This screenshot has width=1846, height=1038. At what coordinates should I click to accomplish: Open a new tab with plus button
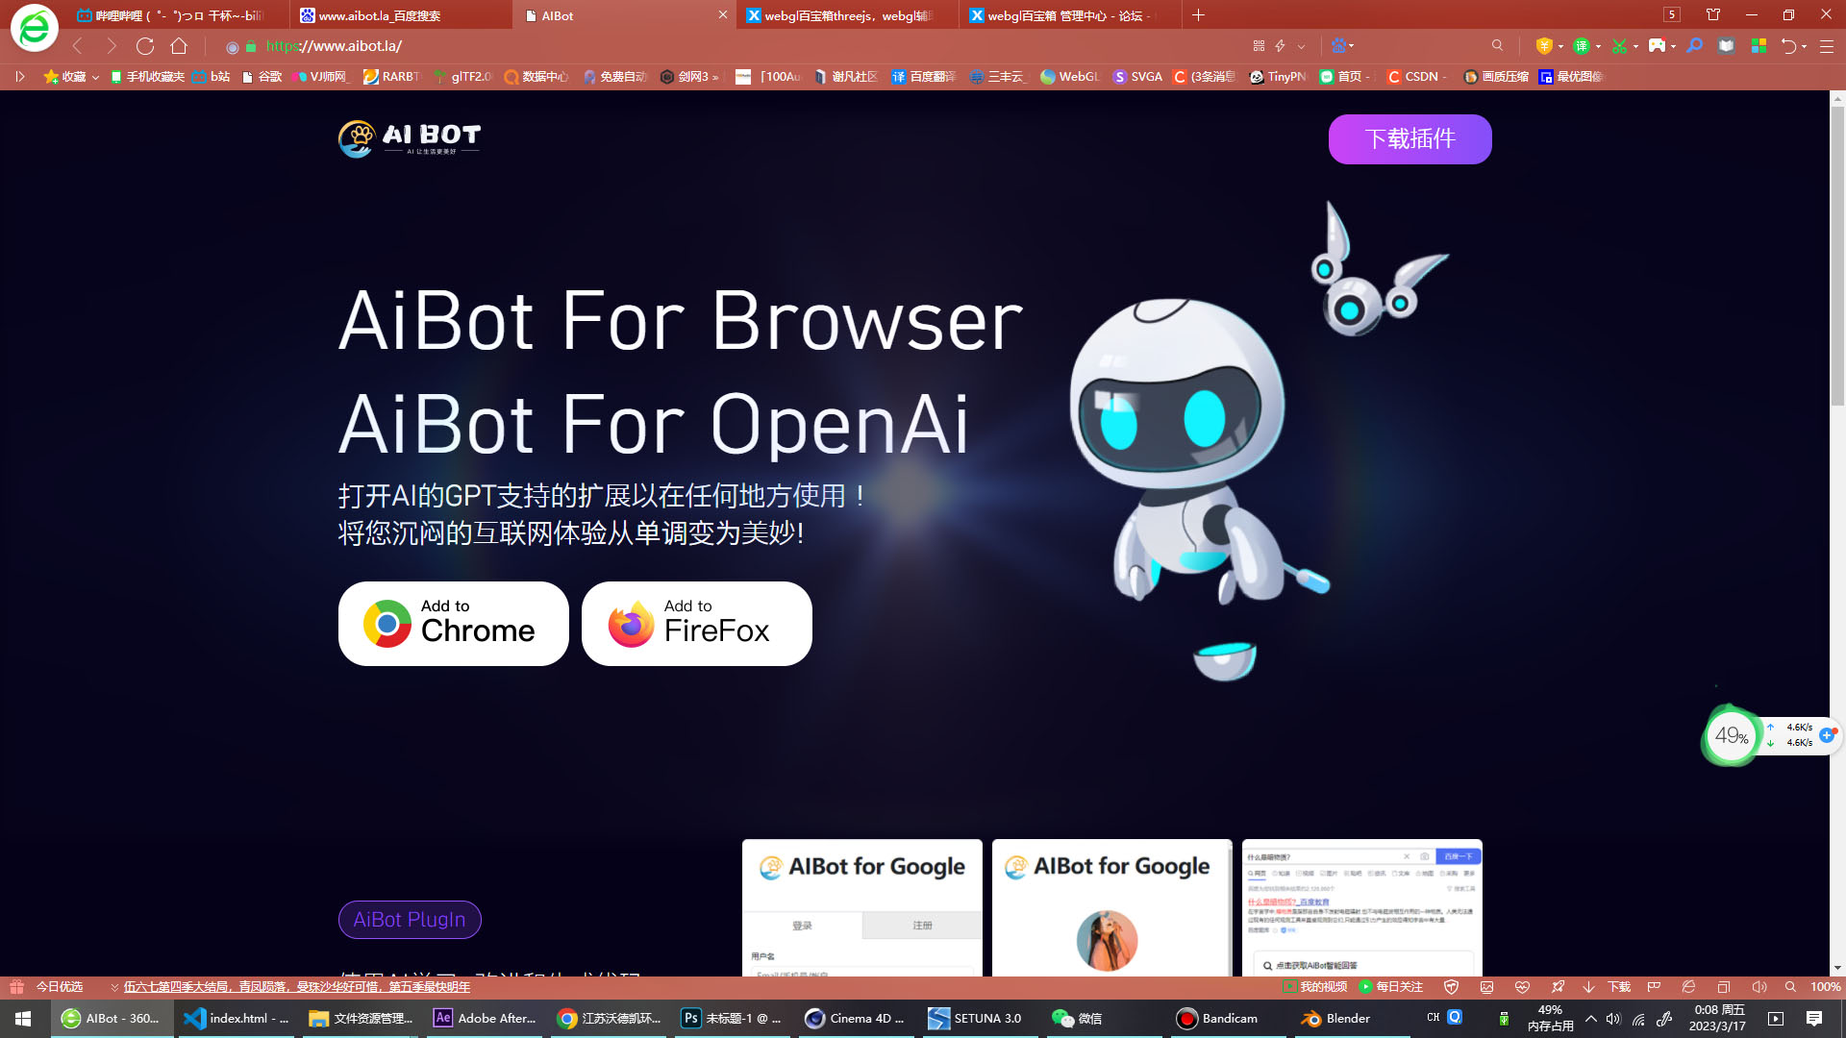[x=1198, y=15]
